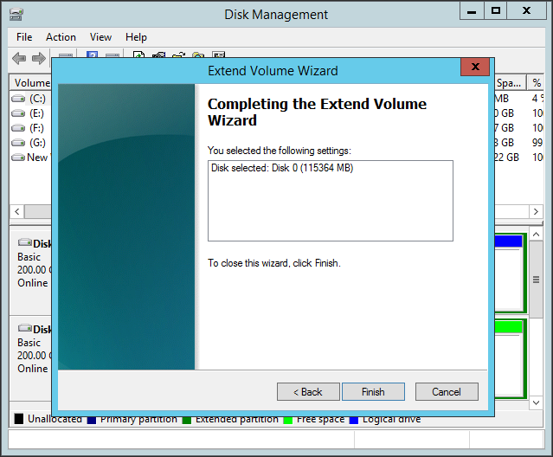Select 'Disk selected: Disk 0 (115364 MB)' text
553x457 pixels.
click(282, 168)
